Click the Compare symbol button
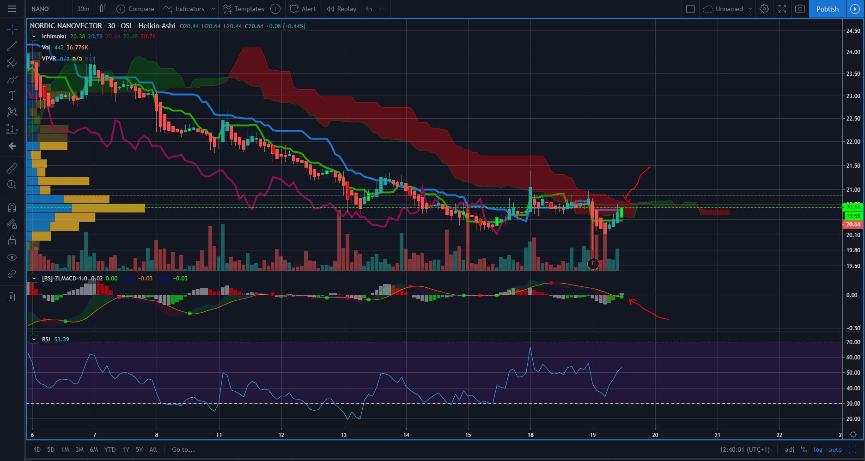Image resolution: width=865 pixels, height=461 pixels. coord(135,9)
